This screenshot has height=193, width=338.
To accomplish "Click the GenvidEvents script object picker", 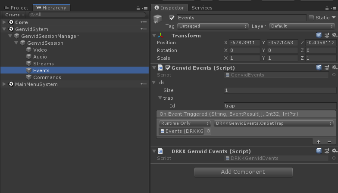I will 334,75.
